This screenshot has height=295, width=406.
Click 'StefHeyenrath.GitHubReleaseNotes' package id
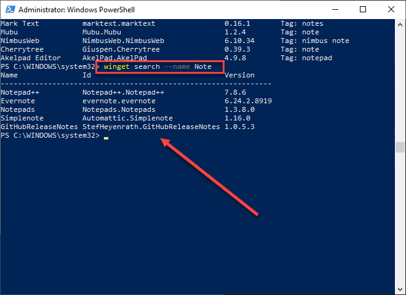151,127
